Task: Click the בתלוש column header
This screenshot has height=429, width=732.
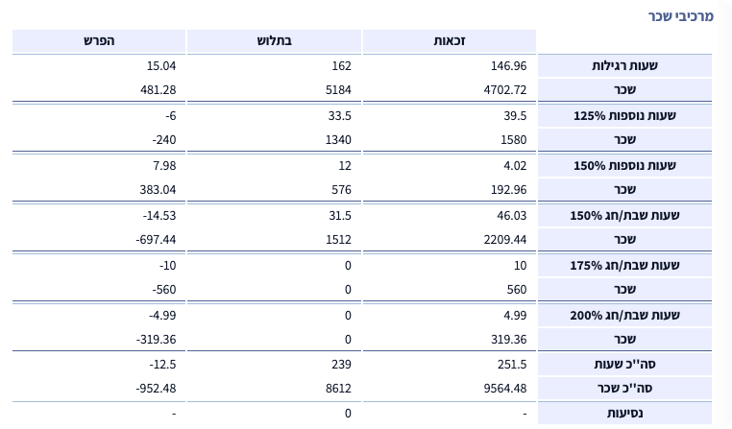Action: (x=273, y=41)
